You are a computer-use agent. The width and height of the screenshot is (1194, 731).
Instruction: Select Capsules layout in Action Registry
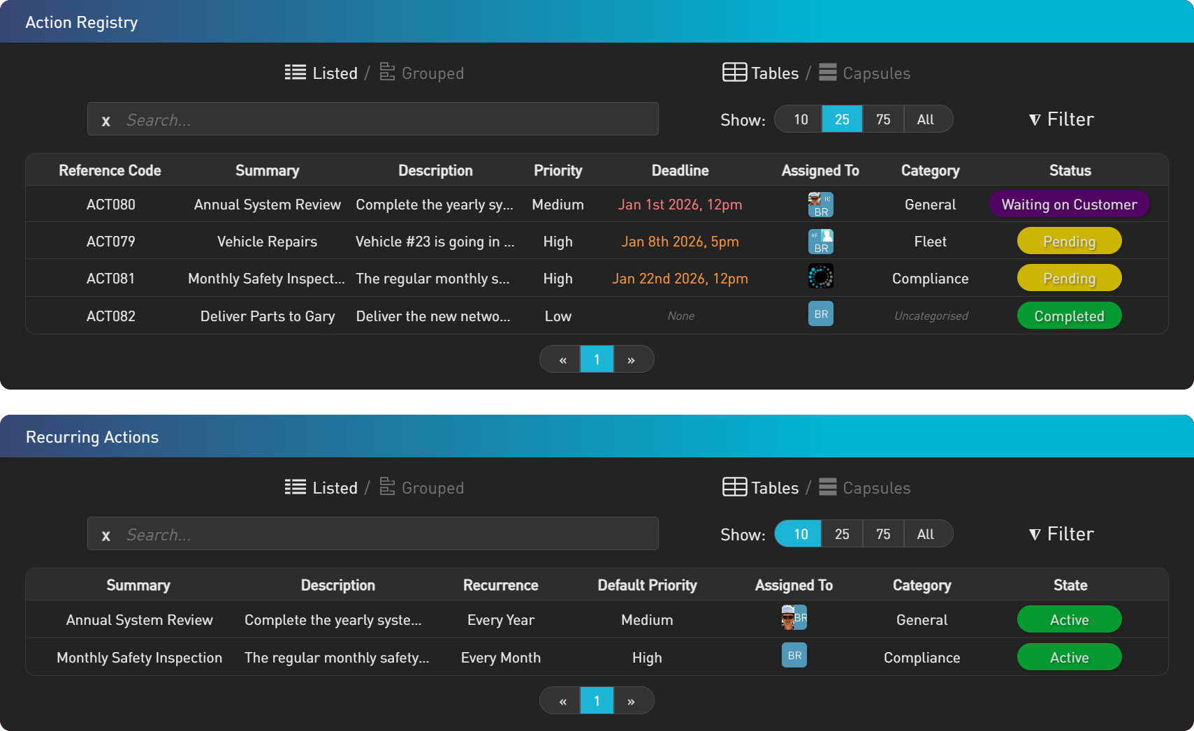click(865, 73)
